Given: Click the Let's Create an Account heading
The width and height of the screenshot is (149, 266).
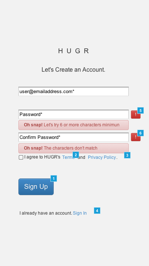Looking at the screenshot, I should click(74, 69).
